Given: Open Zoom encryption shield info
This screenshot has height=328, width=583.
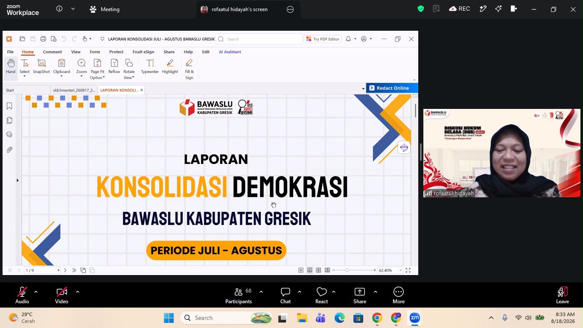Looking at the screenshot, I should [421, 9].
